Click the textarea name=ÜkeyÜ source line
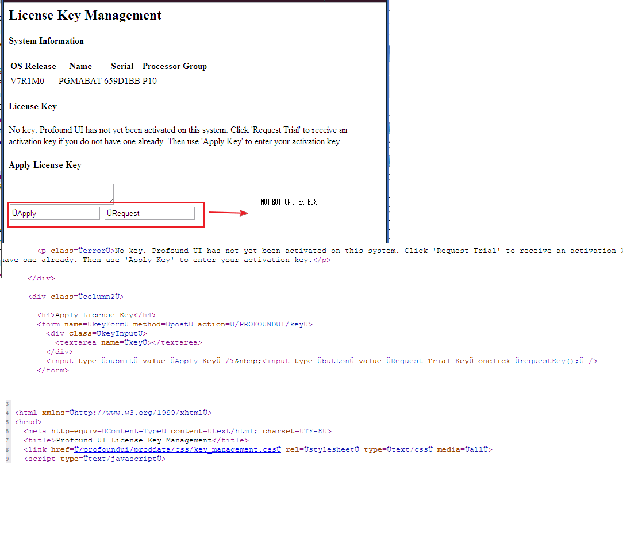This screenshot has width=623, height=535. coord(129,342)
